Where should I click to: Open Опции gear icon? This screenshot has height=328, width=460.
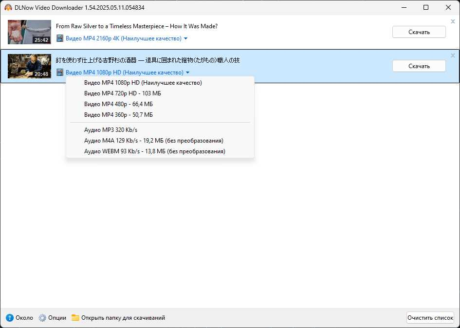pyautogui.click(x=42, y=318)
